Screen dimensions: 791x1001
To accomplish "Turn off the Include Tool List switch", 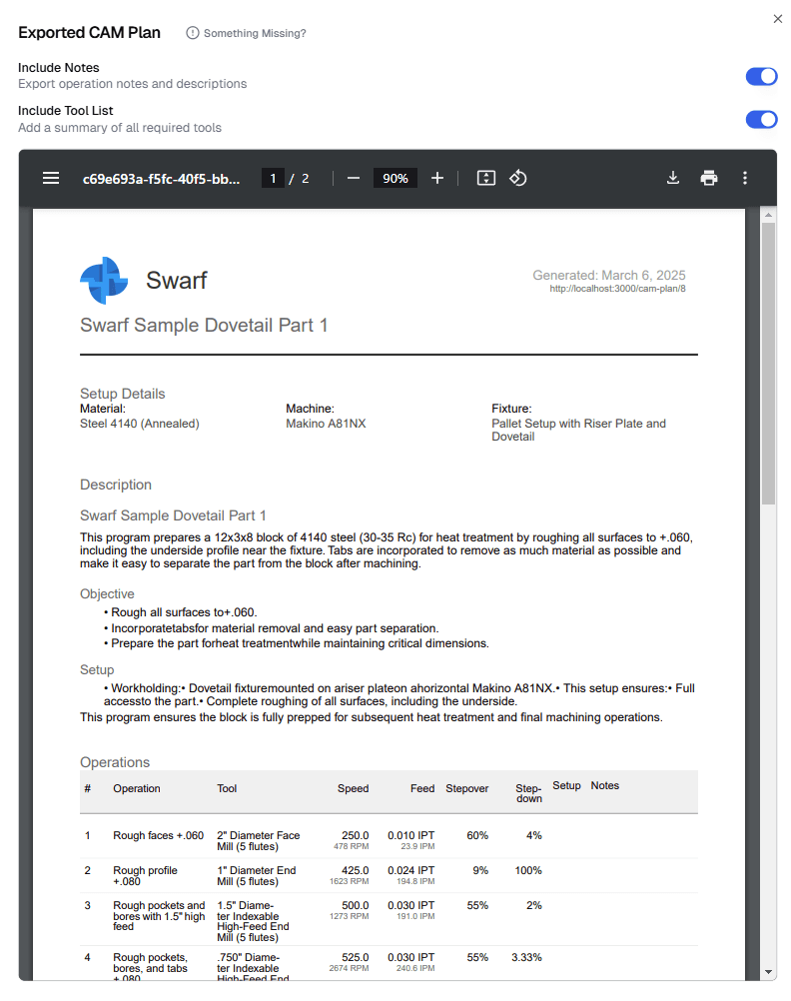I will tap(762, 119).
